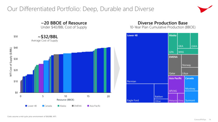Image resolution: width=218 pixels, height=122 pixels.
Task: Select the GKA treemap block
Action: 184,40
